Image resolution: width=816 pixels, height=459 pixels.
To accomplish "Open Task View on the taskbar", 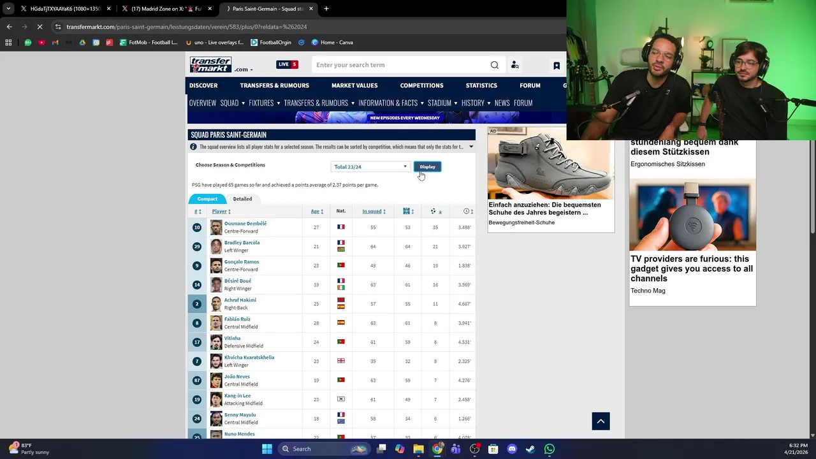I will (x=381, y=449).
